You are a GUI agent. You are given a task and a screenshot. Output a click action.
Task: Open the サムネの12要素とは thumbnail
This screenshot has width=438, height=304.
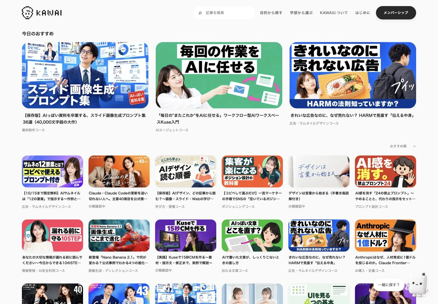(x=52, y=171)
